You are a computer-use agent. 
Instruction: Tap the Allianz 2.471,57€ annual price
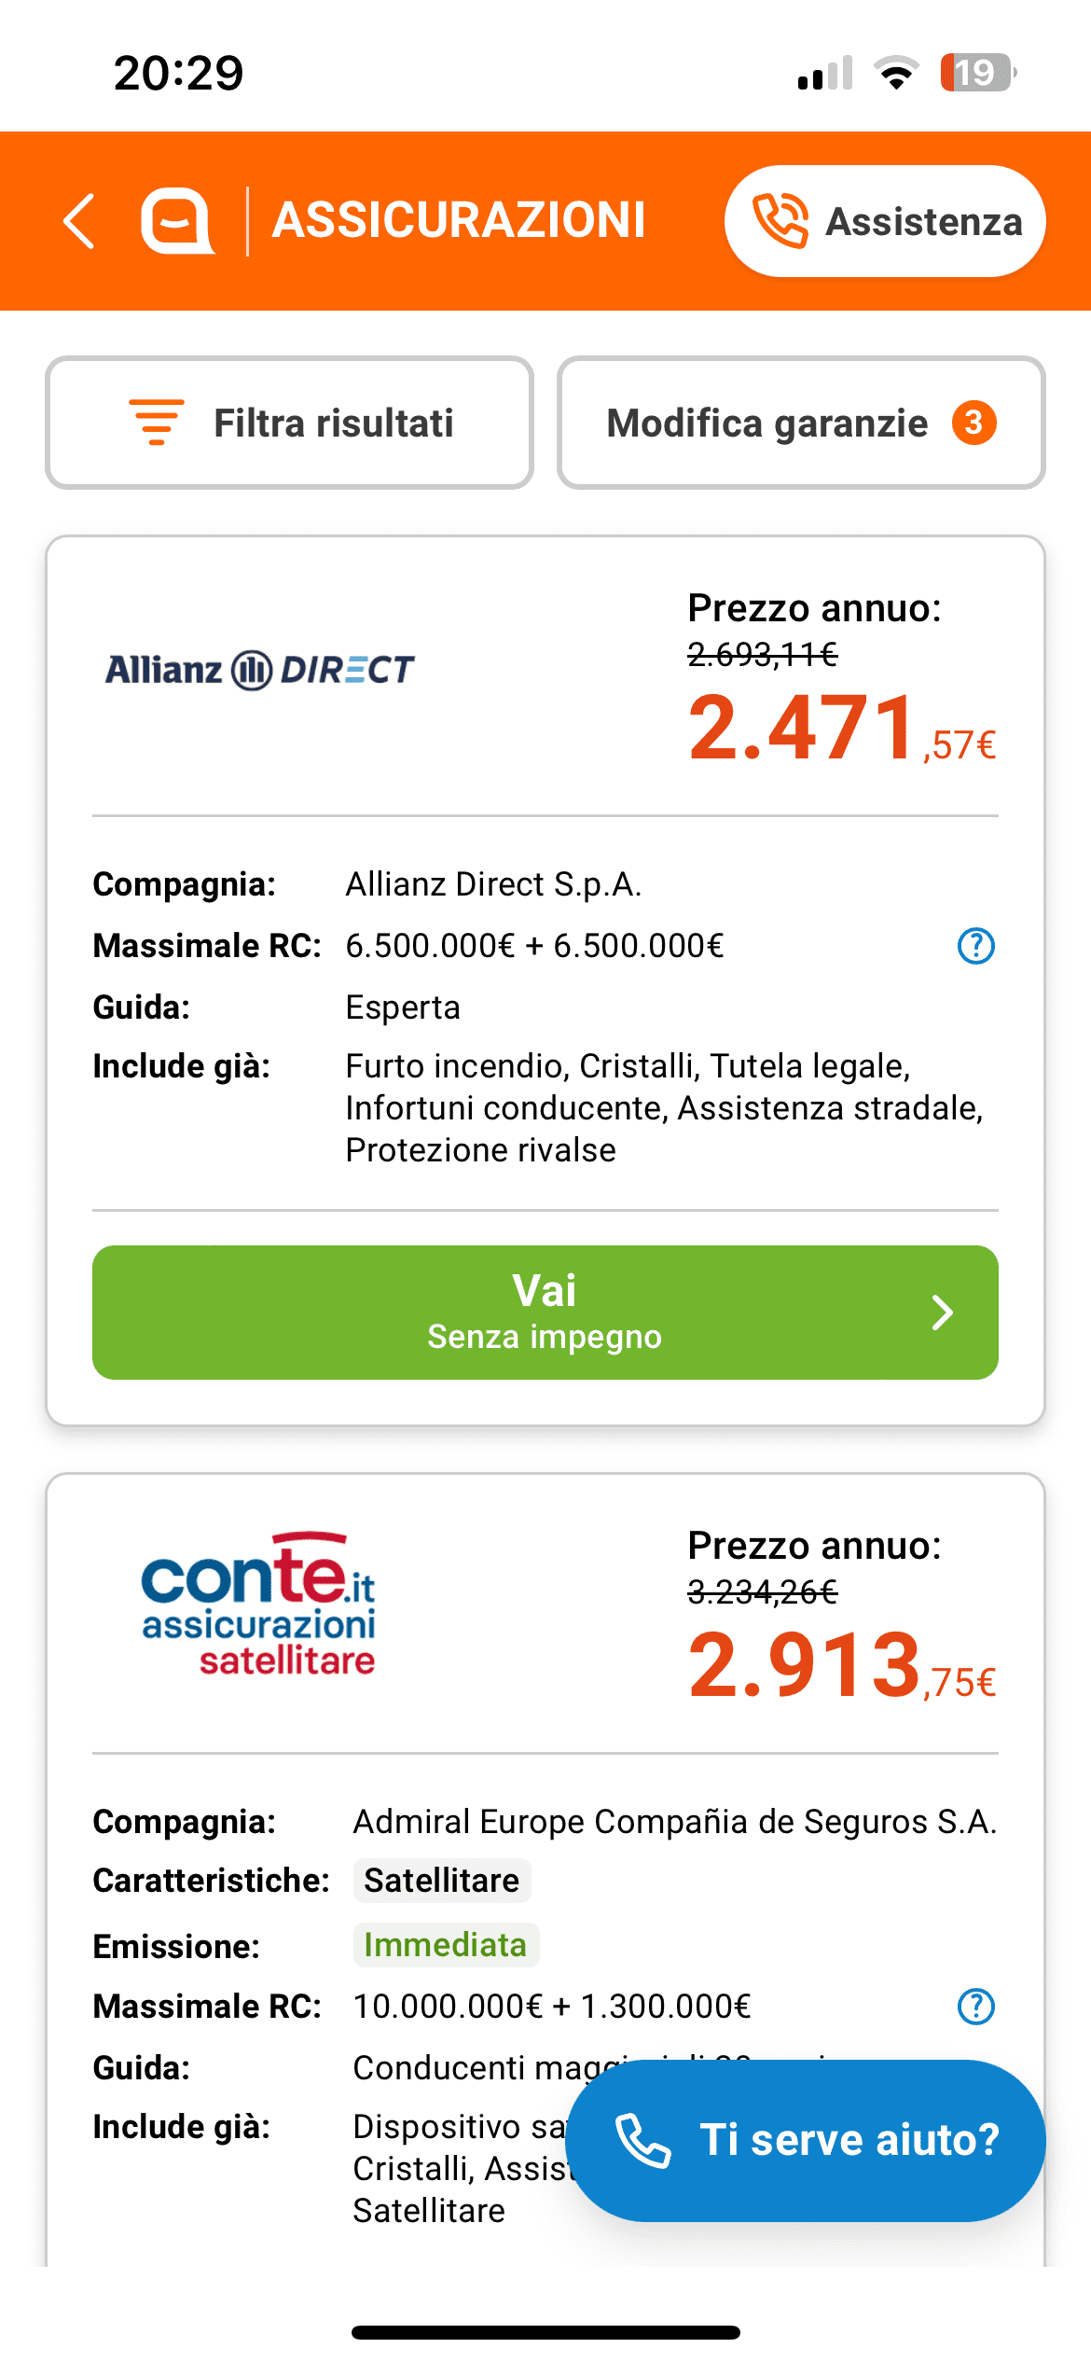(x=841, y=728)
